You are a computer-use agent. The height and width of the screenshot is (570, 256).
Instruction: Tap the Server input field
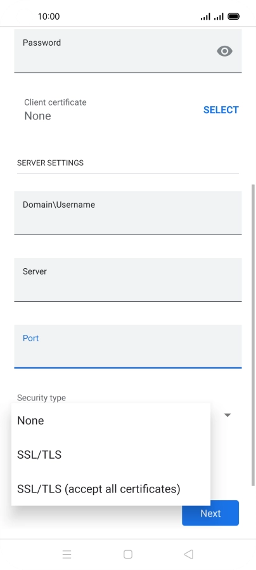click(x=127, y=280)
